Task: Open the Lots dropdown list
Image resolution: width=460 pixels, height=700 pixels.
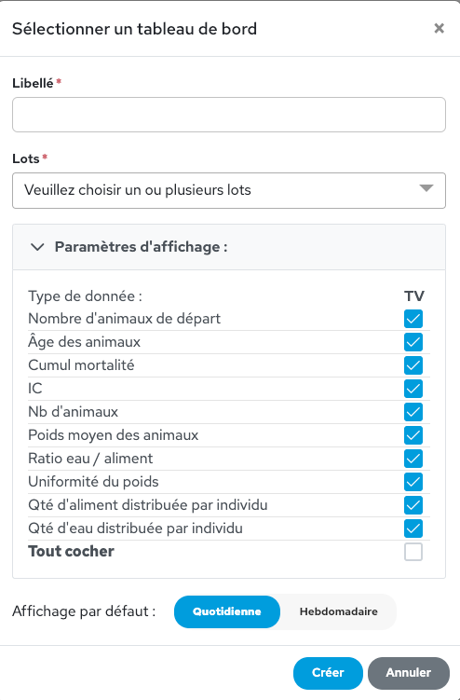Action: click(x=229, y=190)
